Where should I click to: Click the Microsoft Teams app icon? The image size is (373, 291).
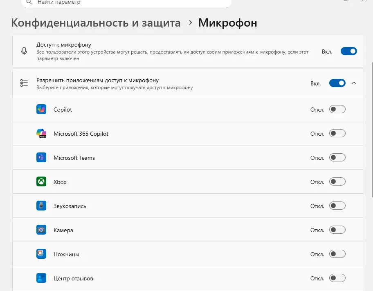(x=41, y=158)
